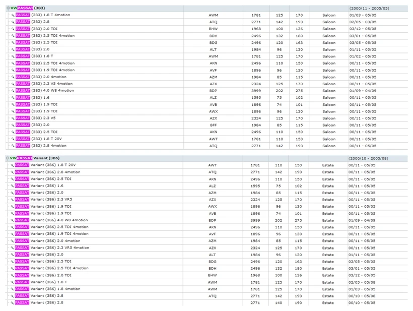Screen dimensions: 413x311
Task: Open PASSAT (3B3) 1.8 T AWM 01/02 entry
Action: [x=34, y=56]
